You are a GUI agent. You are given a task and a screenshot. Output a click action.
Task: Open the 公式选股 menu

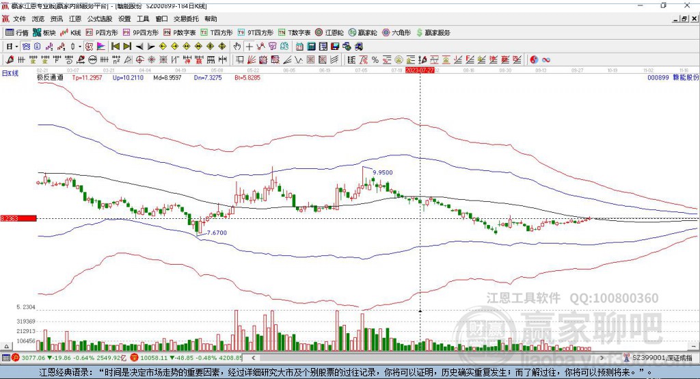pos(100,18)
